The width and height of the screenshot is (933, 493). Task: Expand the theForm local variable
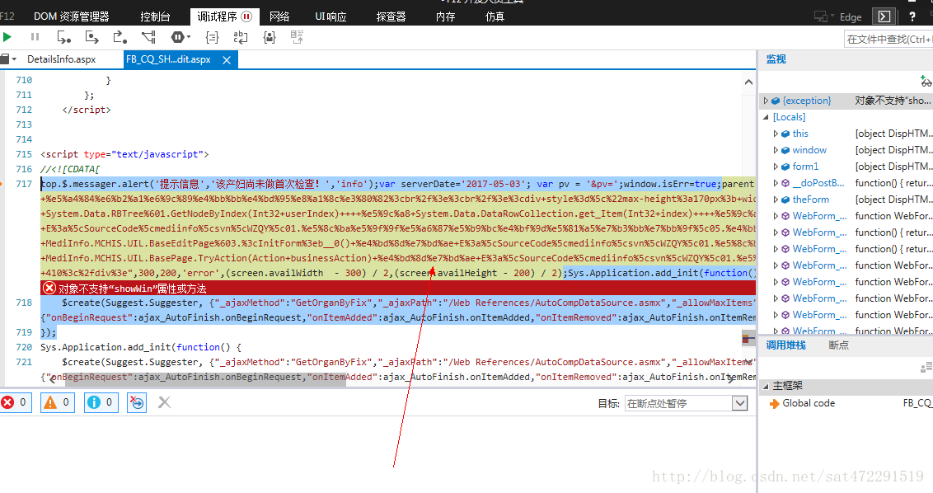point(776,200)
